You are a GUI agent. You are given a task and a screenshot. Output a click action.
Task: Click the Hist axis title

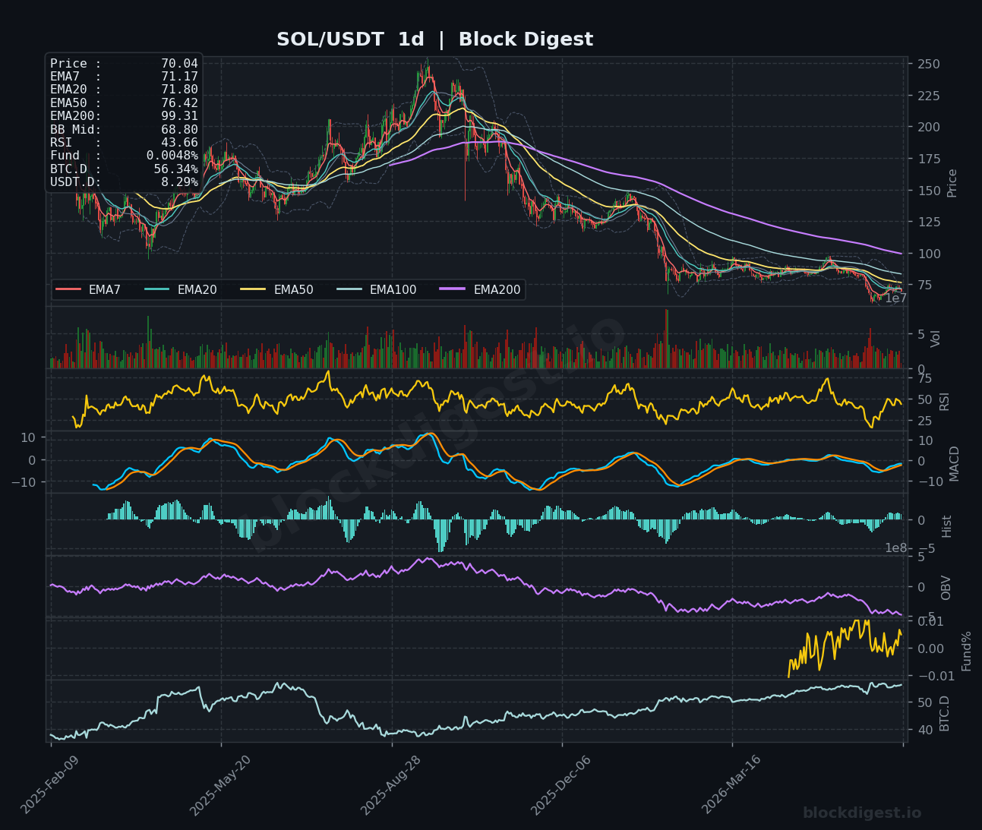(x=946, y=525)
